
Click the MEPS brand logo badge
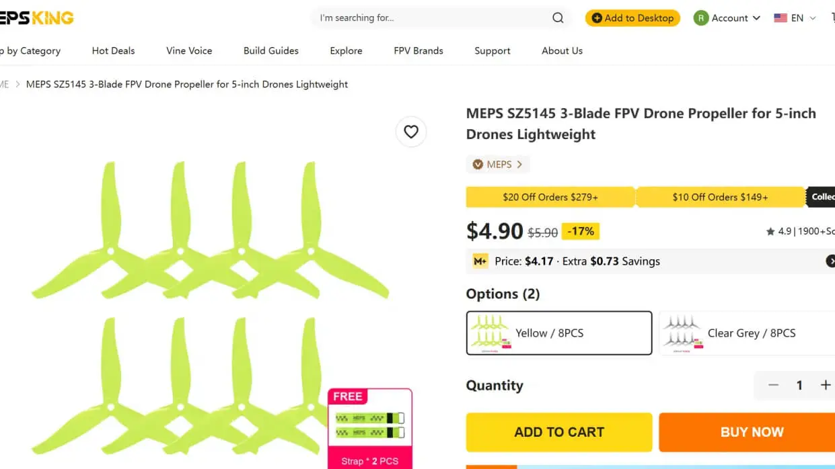(x=478, y=165)
